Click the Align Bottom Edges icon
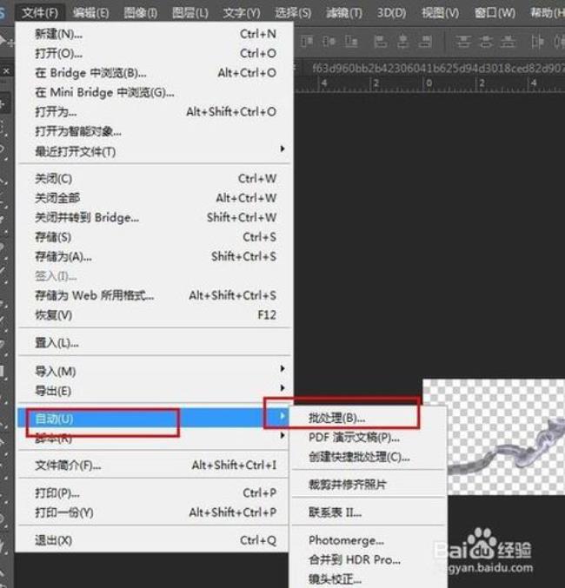The height and width of the screenshot is (588, 565). point(351,41)
